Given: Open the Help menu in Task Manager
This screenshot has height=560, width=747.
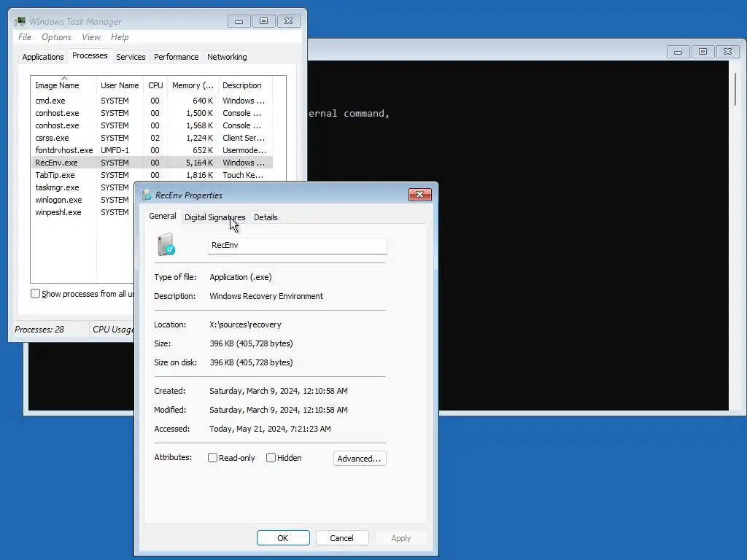Looking at the screenshot, I should click(120, 37).
